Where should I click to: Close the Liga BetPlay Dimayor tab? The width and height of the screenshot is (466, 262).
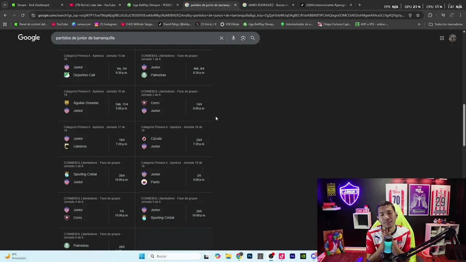pyautogui.click(x=178, y=5)
